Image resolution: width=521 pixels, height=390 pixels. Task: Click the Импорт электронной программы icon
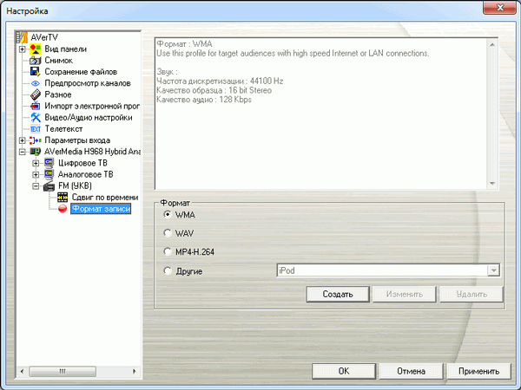[36, 106]
